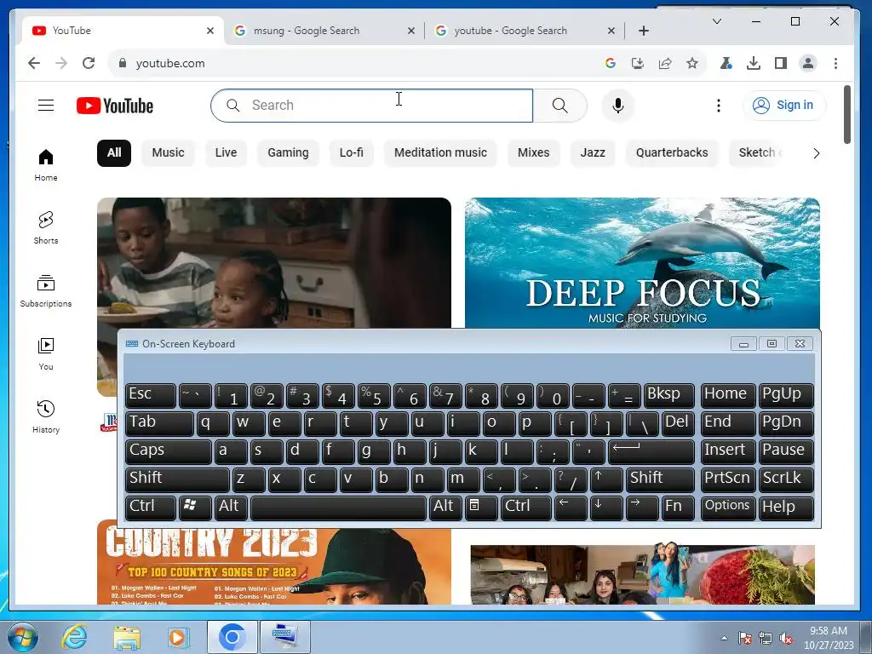Open the video thumbnail with two children
872x654 pixels.
[274, 263]
